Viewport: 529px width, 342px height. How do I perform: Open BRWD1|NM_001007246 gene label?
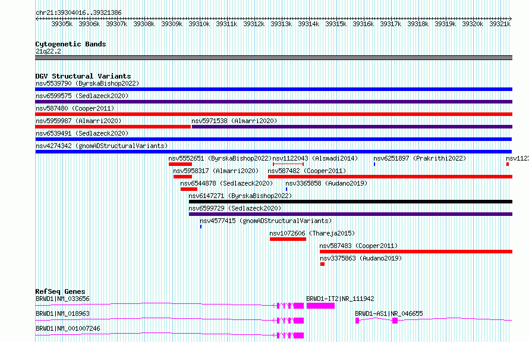click(x=68, y=328)
